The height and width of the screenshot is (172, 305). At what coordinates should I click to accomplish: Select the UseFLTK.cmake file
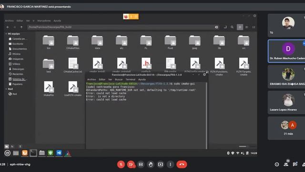coord(73,89)
